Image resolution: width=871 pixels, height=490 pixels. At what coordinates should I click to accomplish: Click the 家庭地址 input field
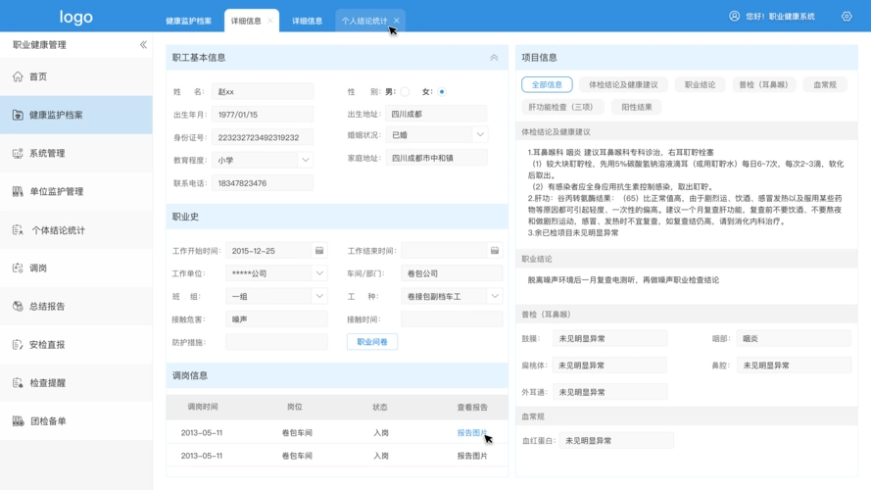(x=436, y=158)
